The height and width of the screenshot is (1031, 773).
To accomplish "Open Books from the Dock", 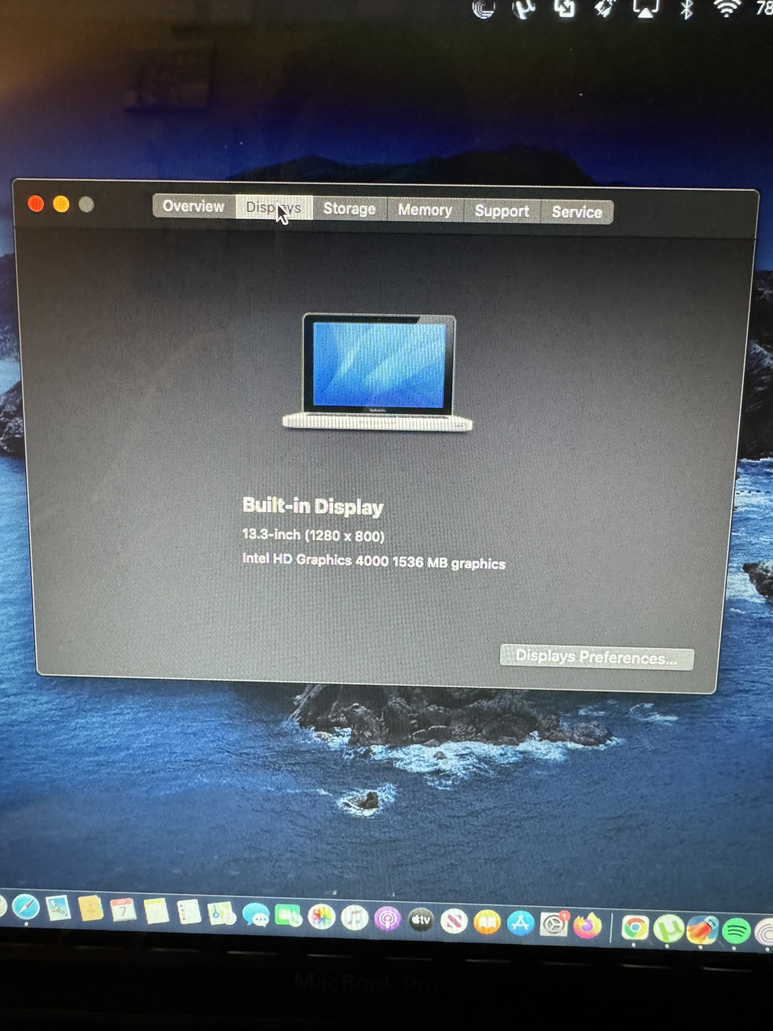I will pos(487,923).
